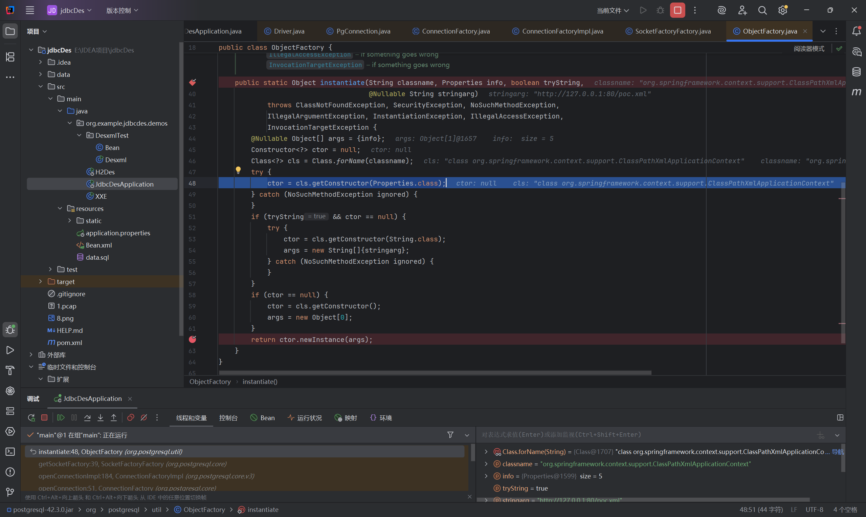Viewport: 866px width, 517px height.
Task: Open the Database tool window icon
Action: tap(856, 72)
